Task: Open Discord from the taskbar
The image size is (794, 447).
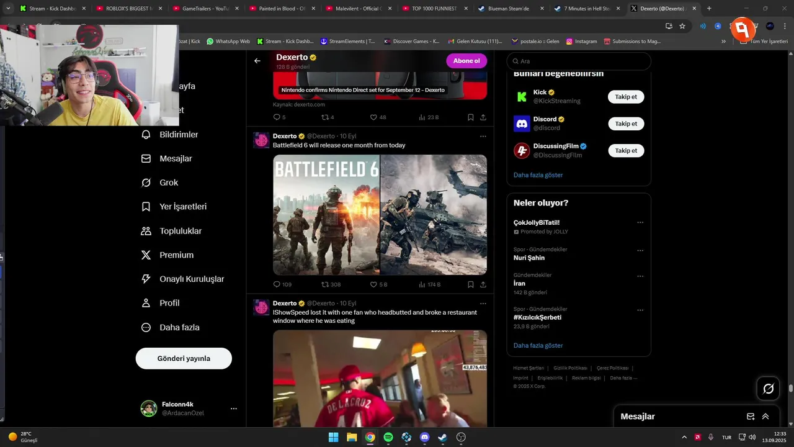Action: point(424,437)
